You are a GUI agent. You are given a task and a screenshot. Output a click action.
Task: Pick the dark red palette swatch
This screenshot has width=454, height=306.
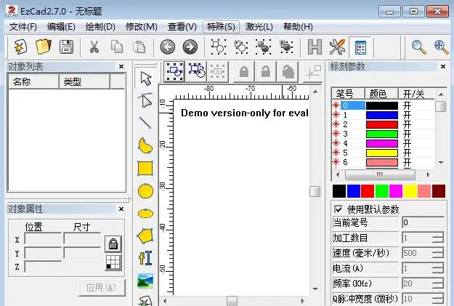click(438, 192)
